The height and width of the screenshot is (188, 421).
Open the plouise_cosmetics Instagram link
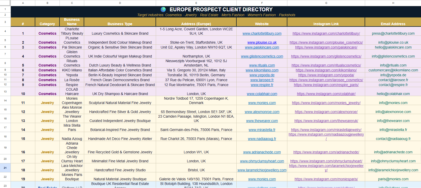[326, 42]
